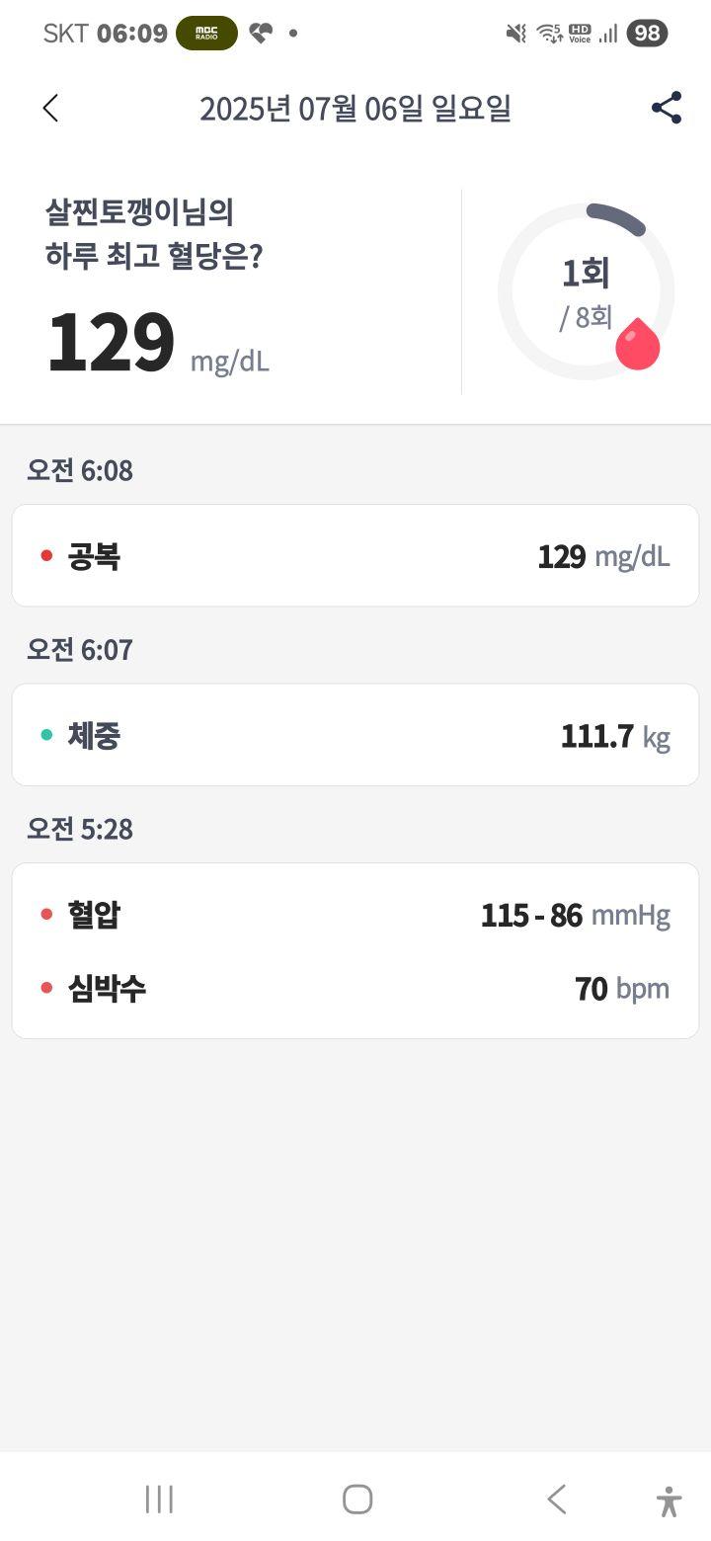Image resolution: width=711 pixels, height=1541 pixels.
Task: Tap the date title 2025년 07월 06일 일요일
Action: pos(355,109)
